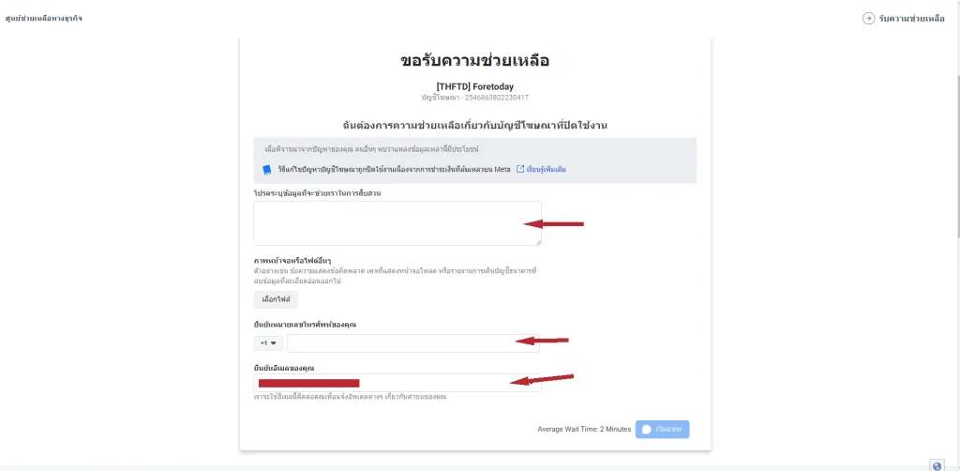The image size is (960, 471).
Task: Click the circled arrow icon next to รับความช่วยเหลือ
Action: (868, 19)
